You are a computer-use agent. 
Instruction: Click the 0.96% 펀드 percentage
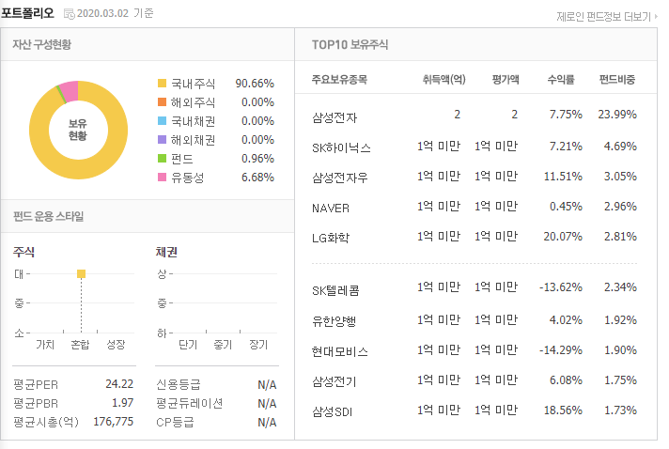[x=257, y=158]
